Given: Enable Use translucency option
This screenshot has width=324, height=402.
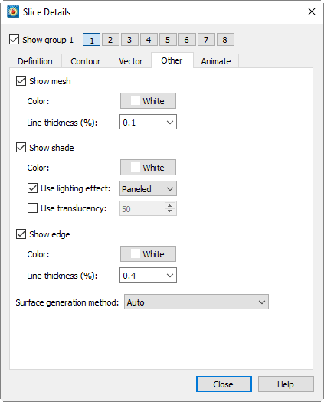Looking at the screenshot, I should click(32, 208).
